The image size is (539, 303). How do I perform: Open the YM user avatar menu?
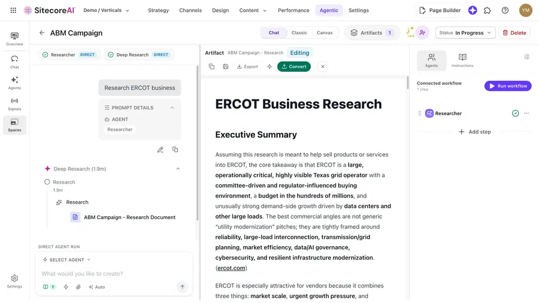(x=526, y=10)
